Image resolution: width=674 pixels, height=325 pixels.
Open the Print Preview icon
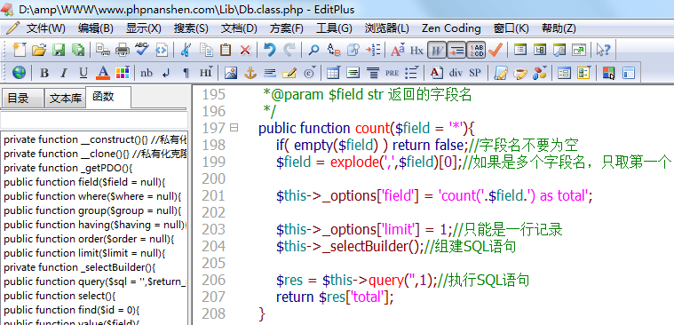[103, 50]
